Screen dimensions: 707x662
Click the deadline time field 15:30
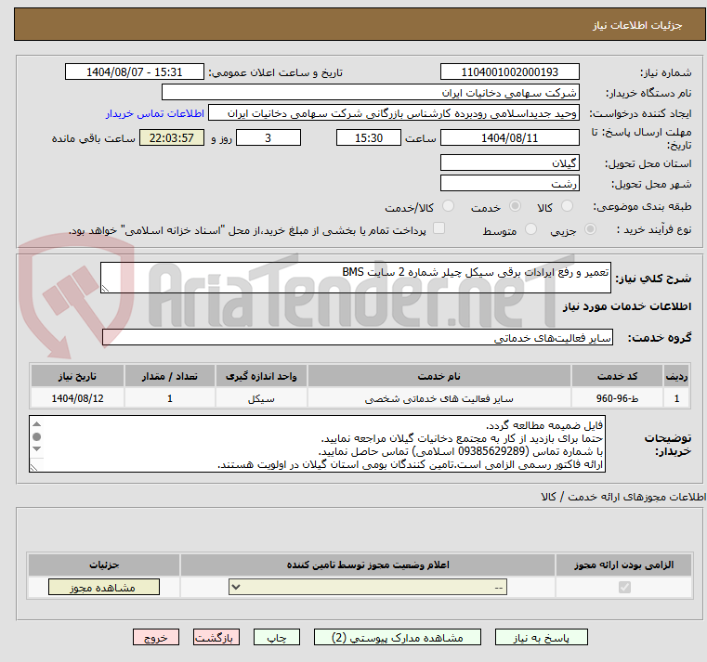[x=369, y=138]
